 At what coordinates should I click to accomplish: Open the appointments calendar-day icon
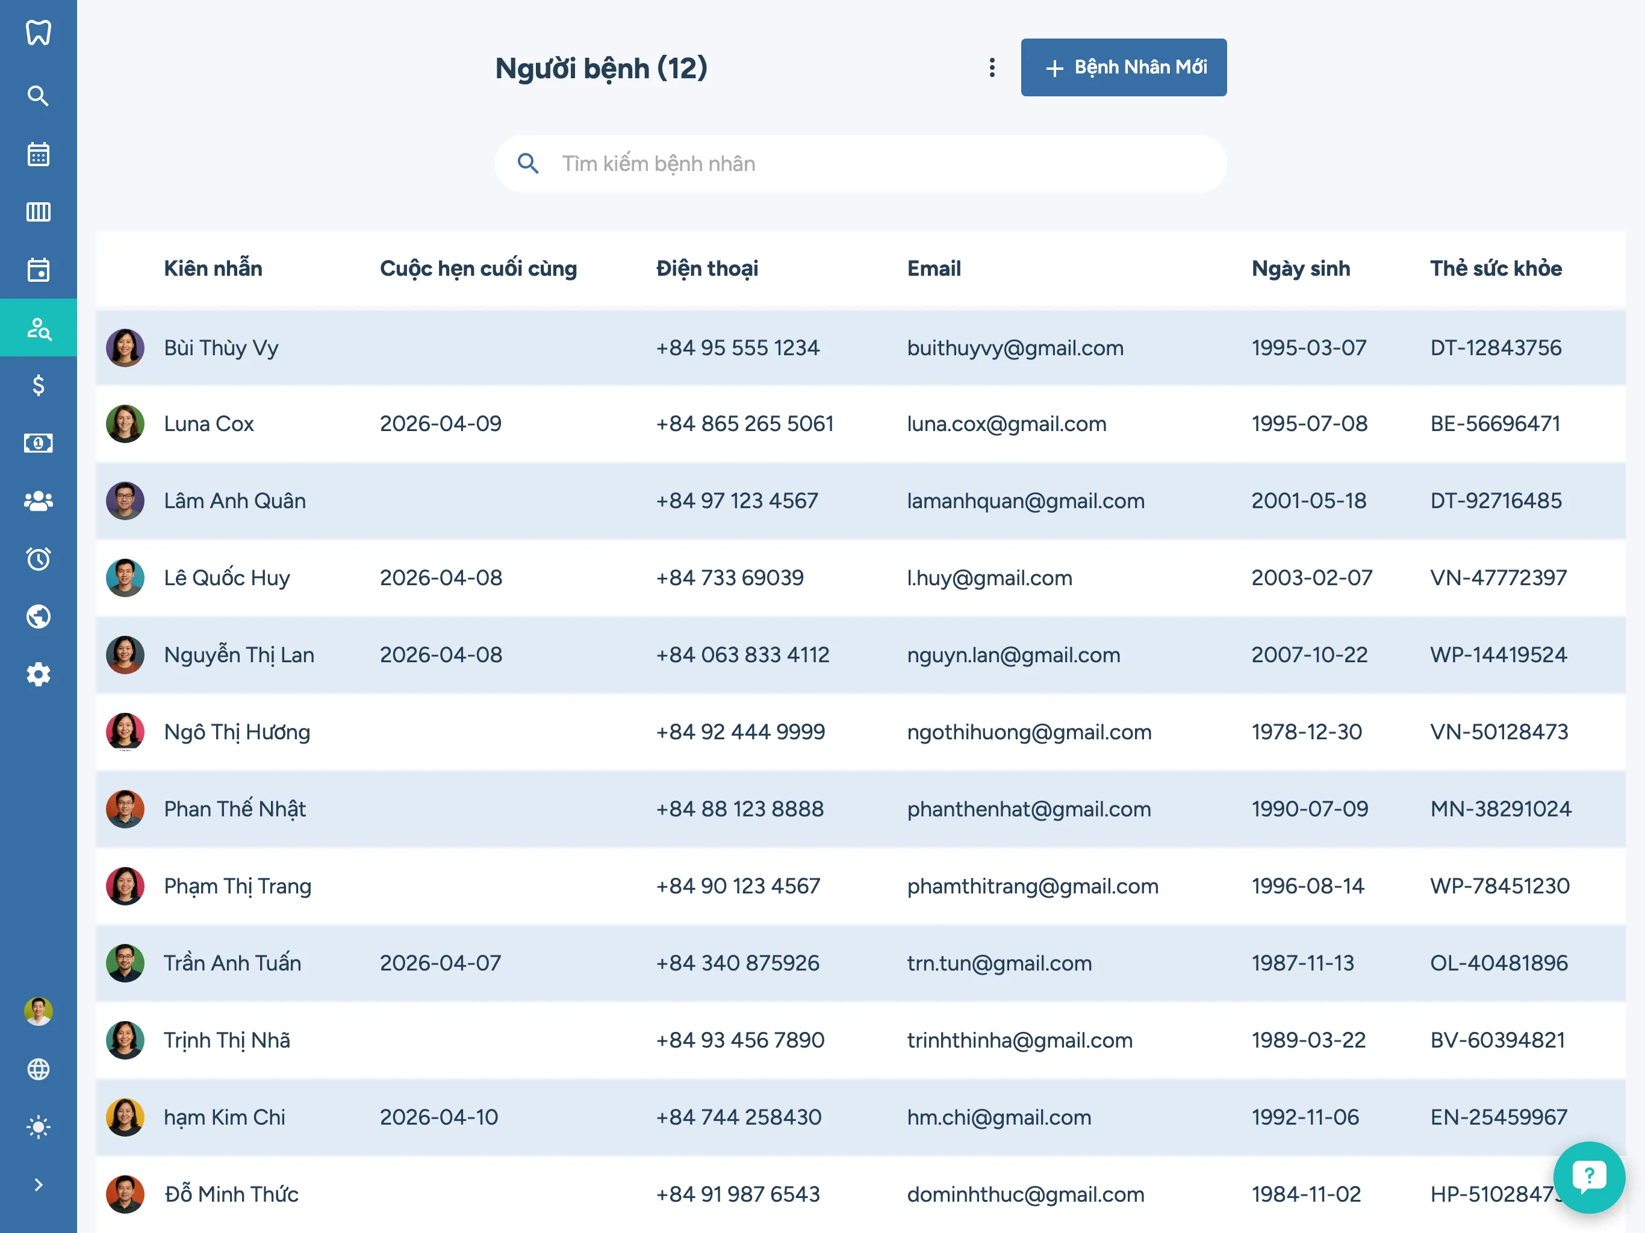pyautogui.click(x=38, y=269)
